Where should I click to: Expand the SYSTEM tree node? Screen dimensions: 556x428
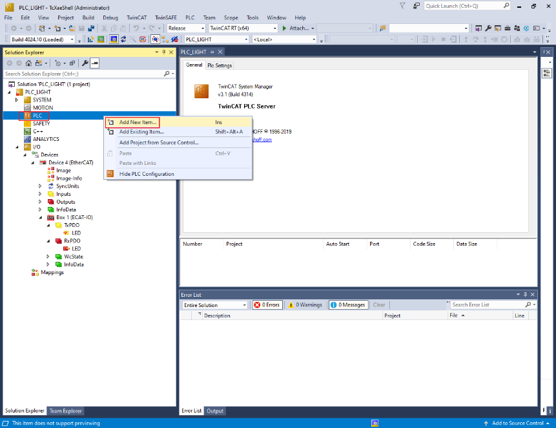click(17, 100)
